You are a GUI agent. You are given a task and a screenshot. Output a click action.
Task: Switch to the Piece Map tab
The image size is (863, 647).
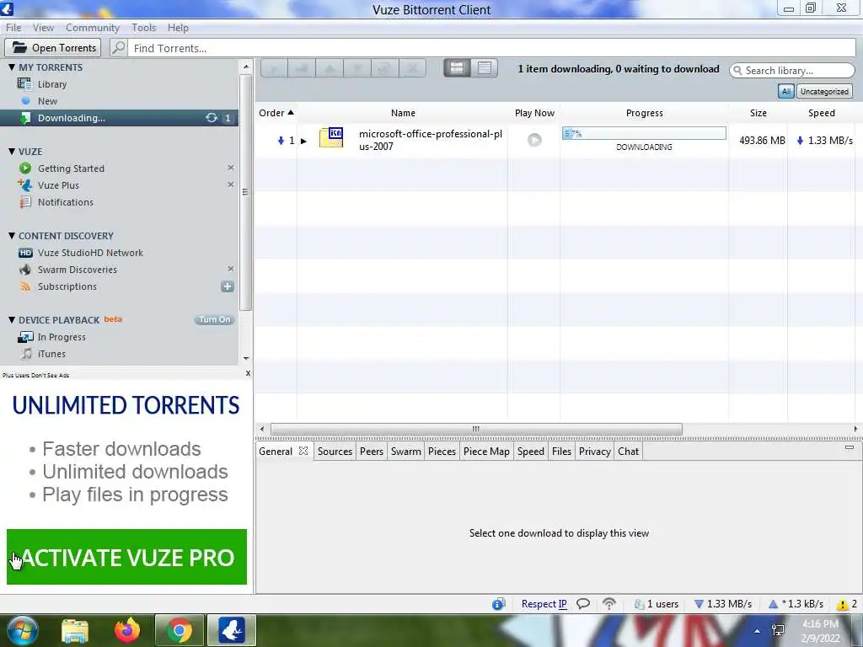(486, 452)
